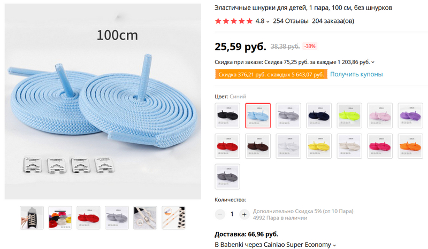Viewport: 428px width, 249px height.
Task: View the sneaker lacing thumbnail image
Action: click(x=32, y=217)
